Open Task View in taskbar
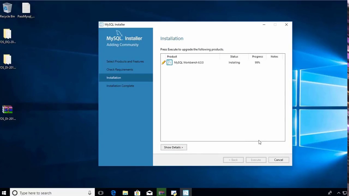The width and height of the screenshot is (349, 196). (x=101, y=193)
